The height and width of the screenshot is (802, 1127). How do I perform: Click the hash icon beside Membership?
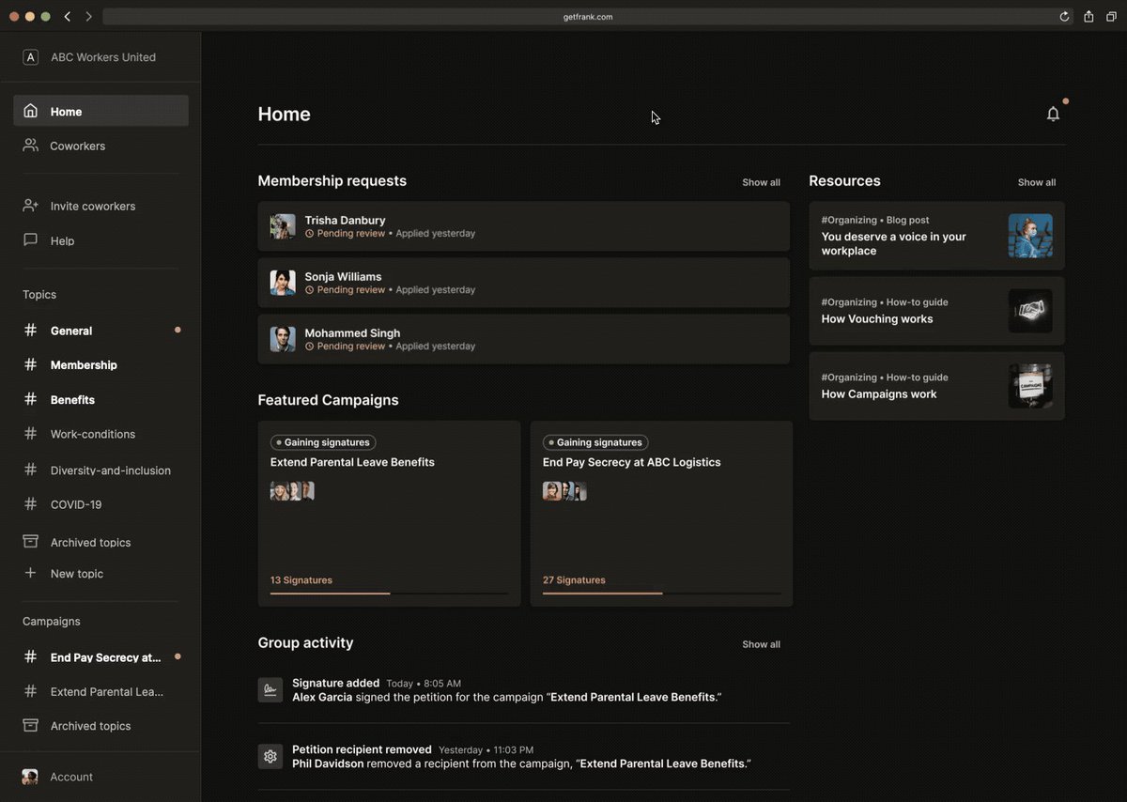click(x=31, y=364)
